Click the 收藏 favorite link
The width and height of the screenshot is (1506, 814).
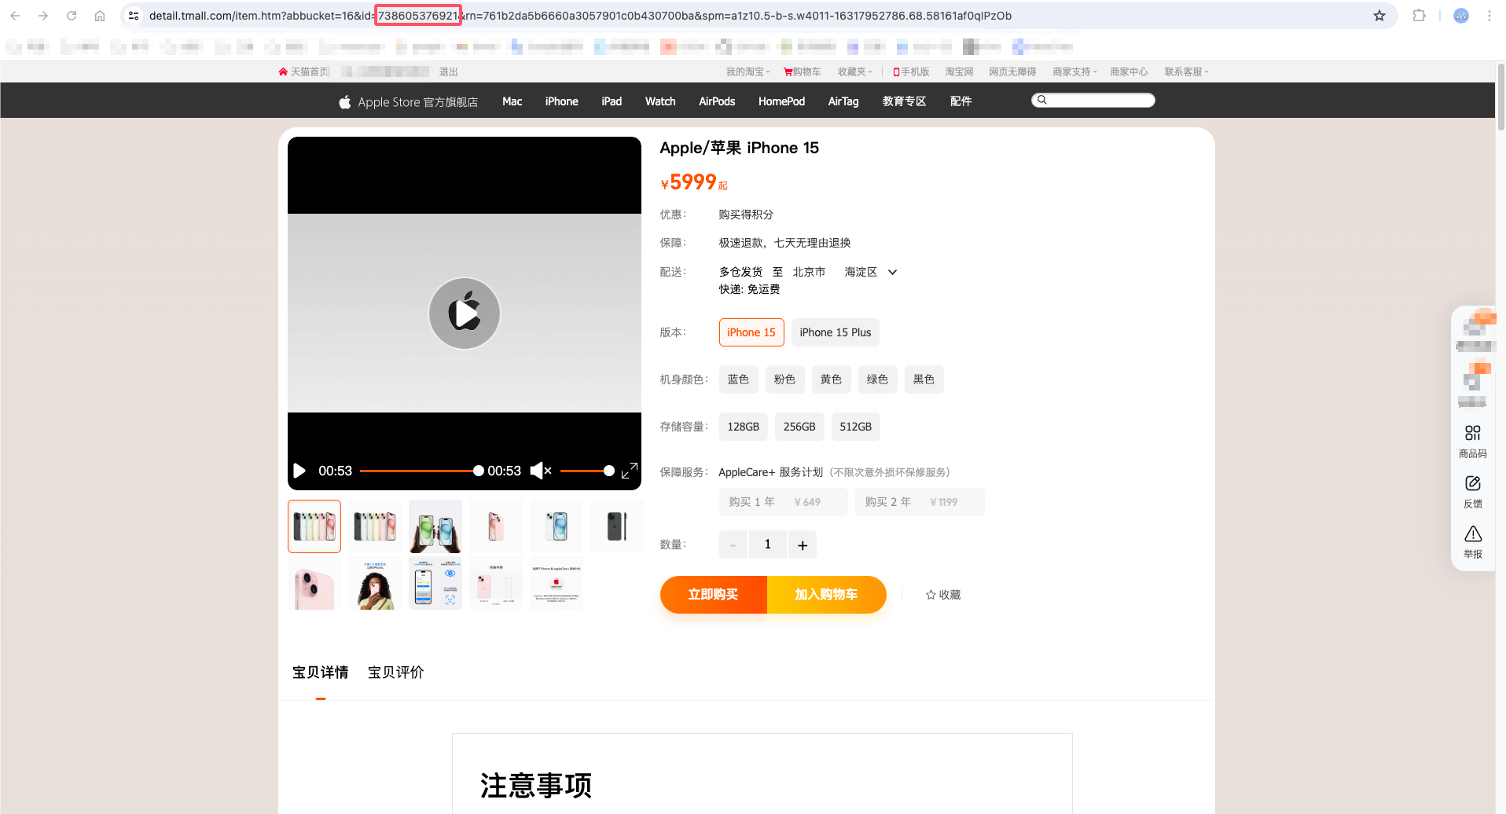tap(943, 595)
